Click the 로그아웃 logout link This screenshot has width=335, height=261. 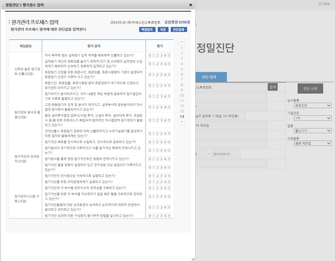coord(324,4)
